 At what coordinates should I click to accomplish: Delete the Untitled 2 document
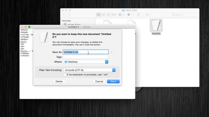pyautogui.click(x=59, y=82)
